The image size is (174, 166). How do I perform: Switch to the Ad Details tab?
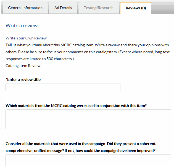pyautogui.click(x=63, y=8)
